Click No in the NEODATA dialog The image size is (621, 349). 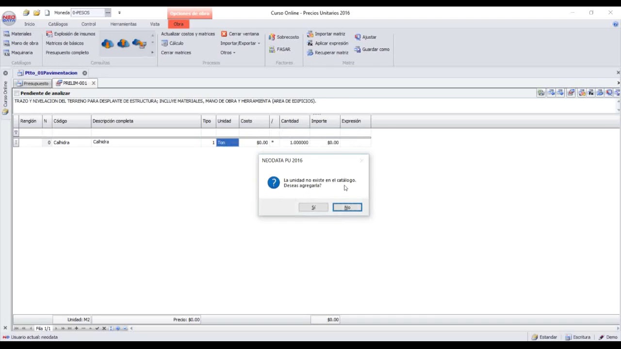tap(347, 207)
